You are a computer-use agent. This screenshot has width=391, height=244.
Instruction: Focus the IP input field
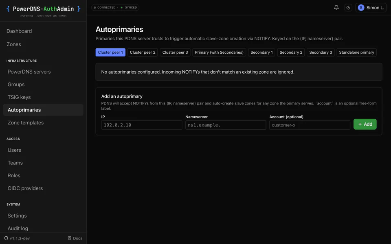142,125
